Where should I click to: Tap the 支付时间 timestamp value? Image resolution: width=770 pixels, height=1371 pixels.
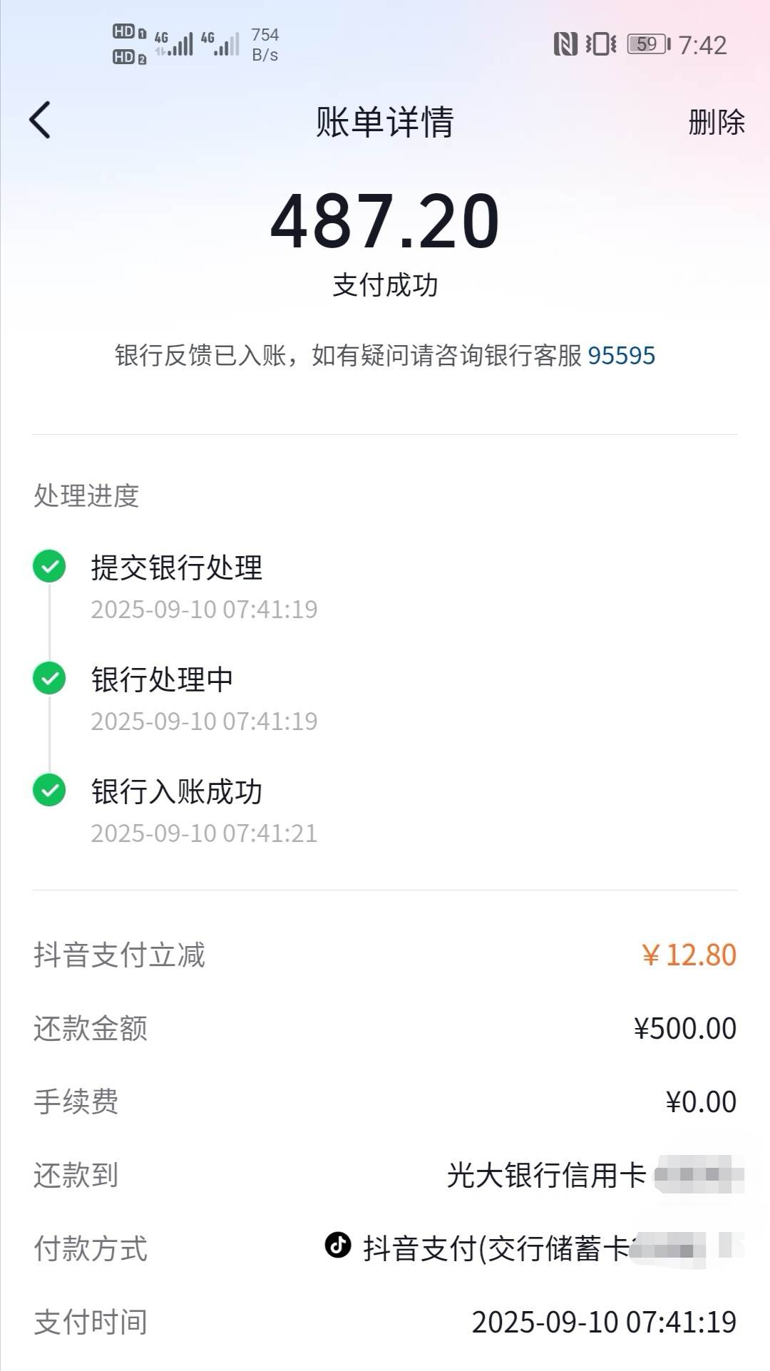[604, 1322]
